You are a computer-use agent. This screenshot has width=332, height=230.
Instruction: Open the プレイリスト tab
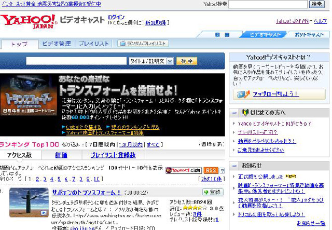94,44
